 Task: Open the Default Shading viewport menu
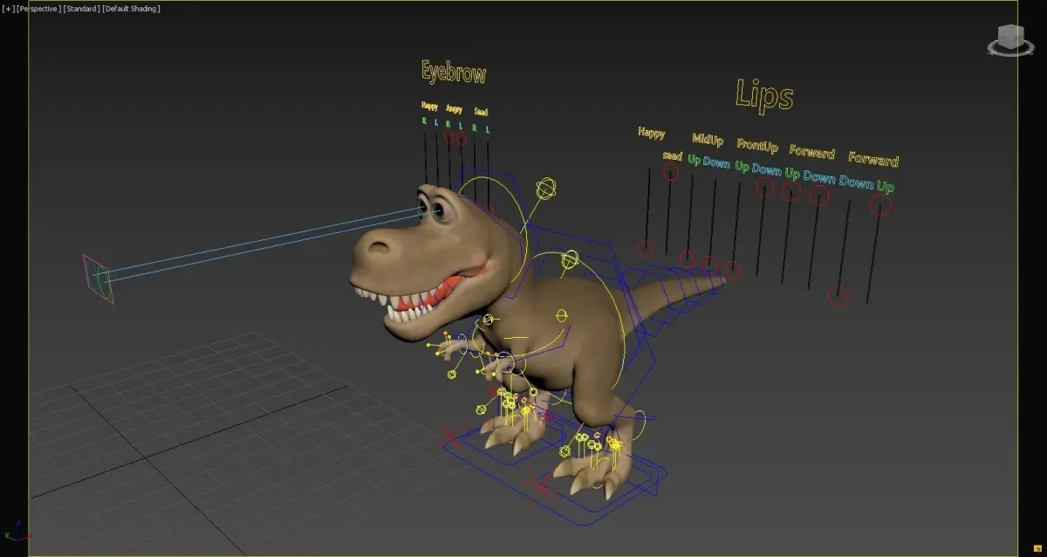coord(131,9)
